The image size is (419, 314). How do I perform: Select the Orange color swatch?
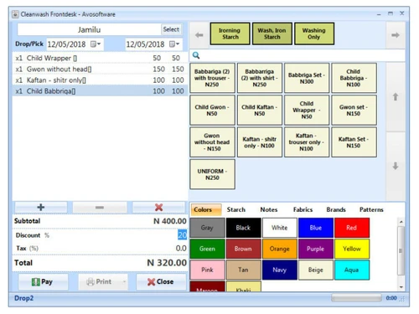point(280,249)
